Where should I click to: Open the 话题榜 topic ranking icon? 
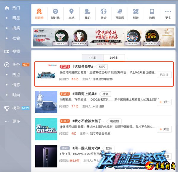[39, 12]
